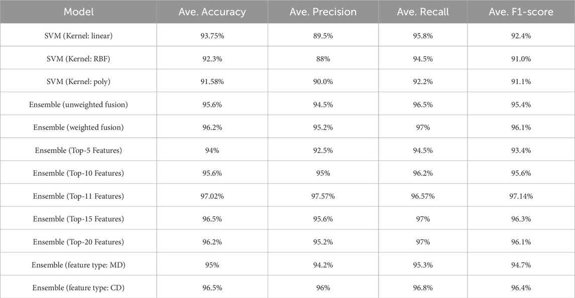Click the 97.14% F1-score value

[521, 196]
